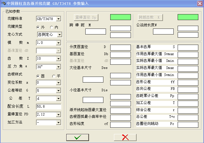Viewport: 204px width, 143px height.
Task: Click the 基本齿厚 S output field
Action: pyautogui.click(x=188, y=47)
